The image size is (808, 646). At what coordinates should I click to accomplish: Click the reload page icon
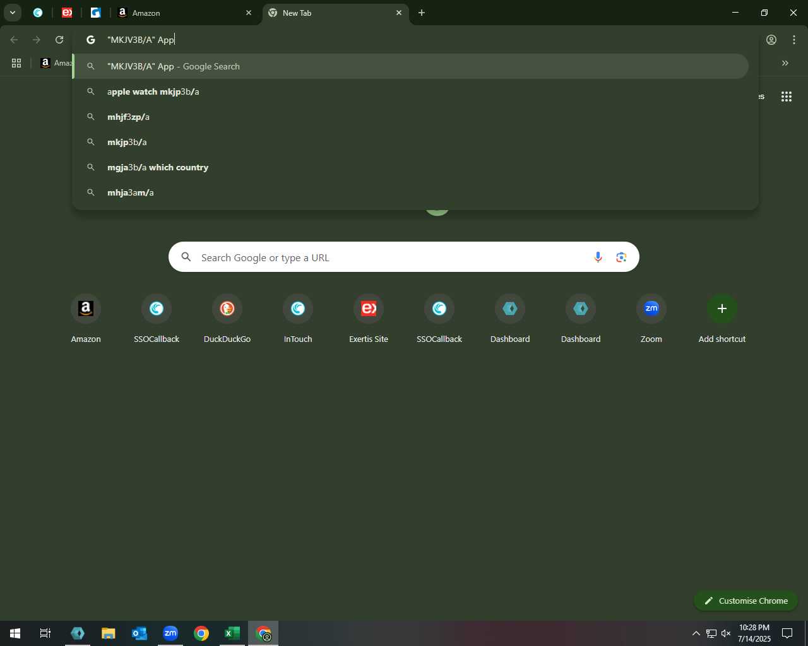[x=59, y=40]
